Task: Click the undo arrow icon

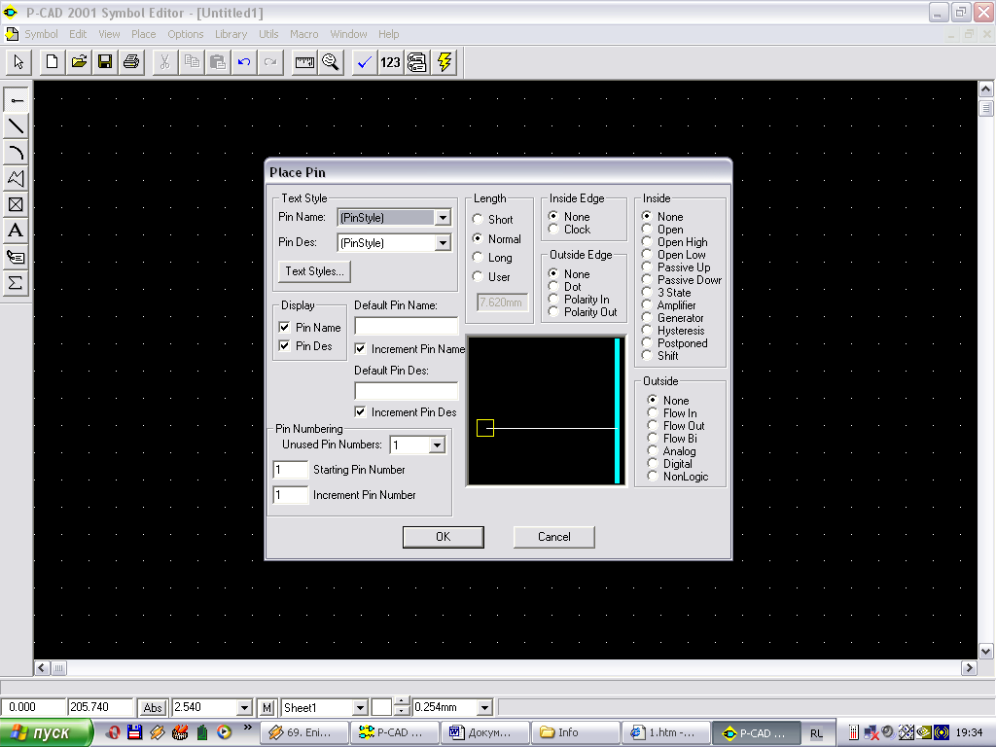Action: (x=244, y=62)
